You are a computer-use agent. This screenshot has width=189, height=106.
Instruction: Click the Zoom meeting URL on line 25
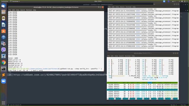(x=60, y=75)
